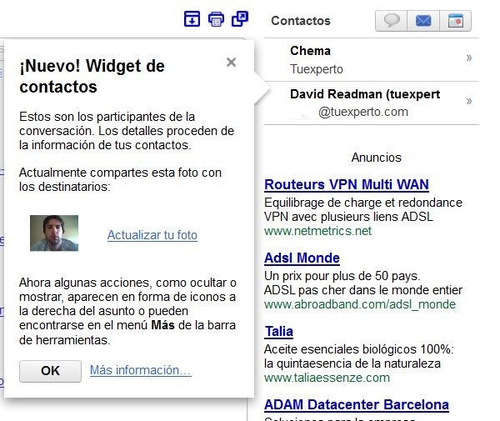Viewport: 500px width, 421px height.
Task: Close the Widget de contactos popup
Action: click(231, 62)
